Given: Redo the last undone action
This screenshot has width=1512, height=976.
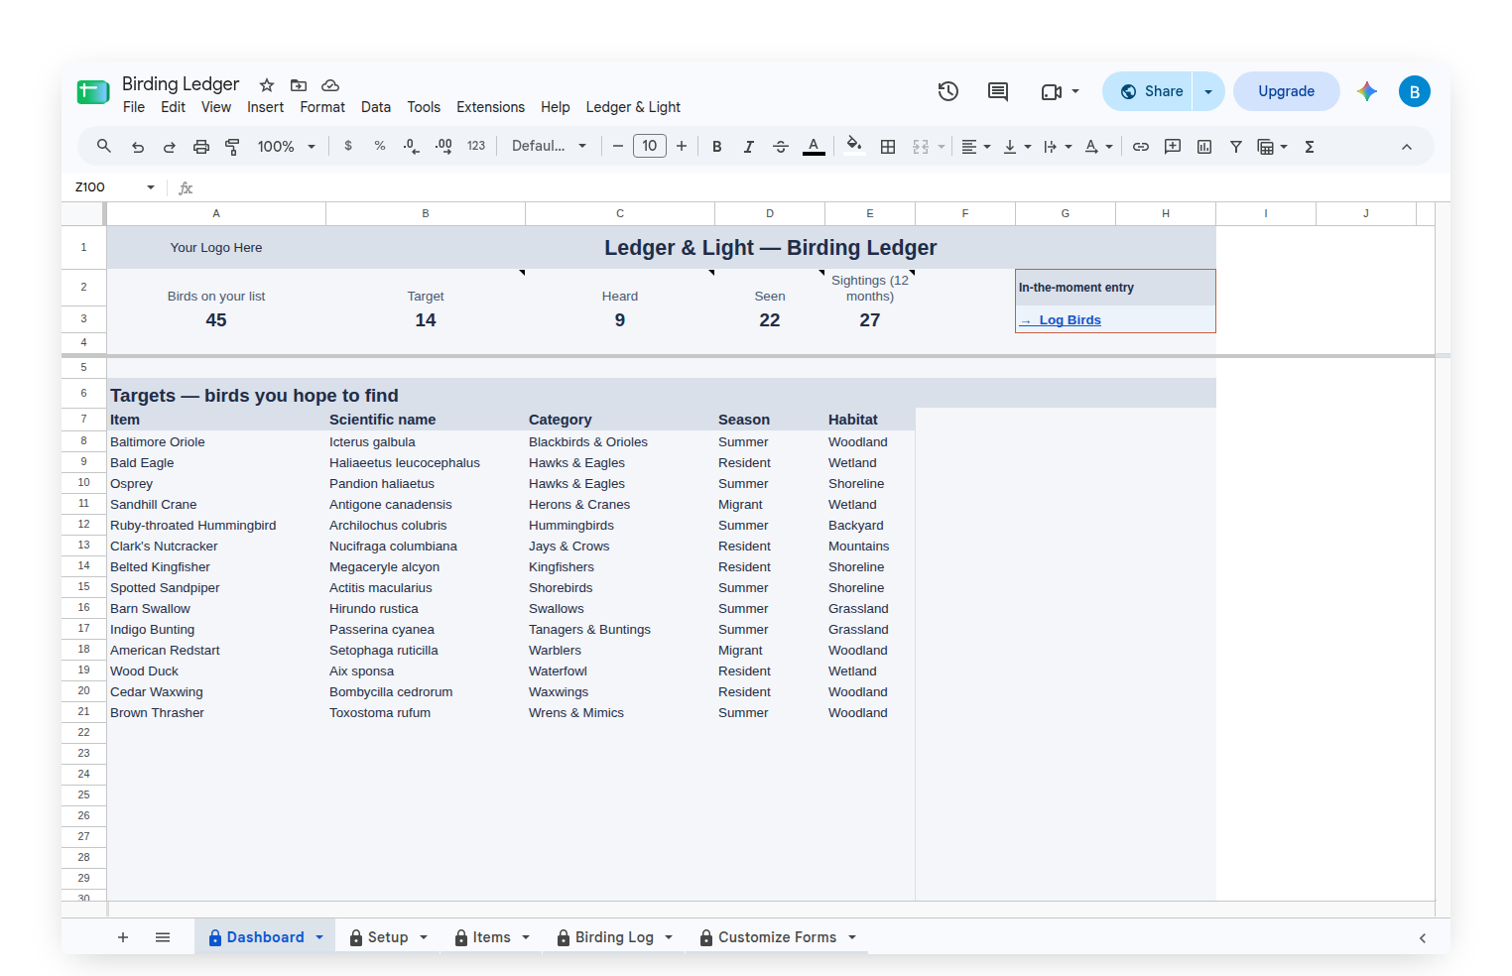Looking at the screenshot, I should click(170, 147).
